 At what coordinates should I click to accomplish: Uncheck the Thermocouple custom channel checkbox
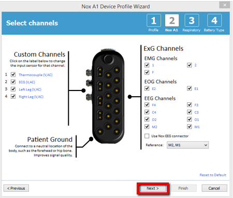pos(13,74)
